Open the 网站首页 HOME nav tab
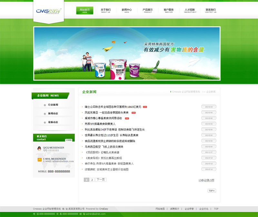258x217 pixels. 84,11
